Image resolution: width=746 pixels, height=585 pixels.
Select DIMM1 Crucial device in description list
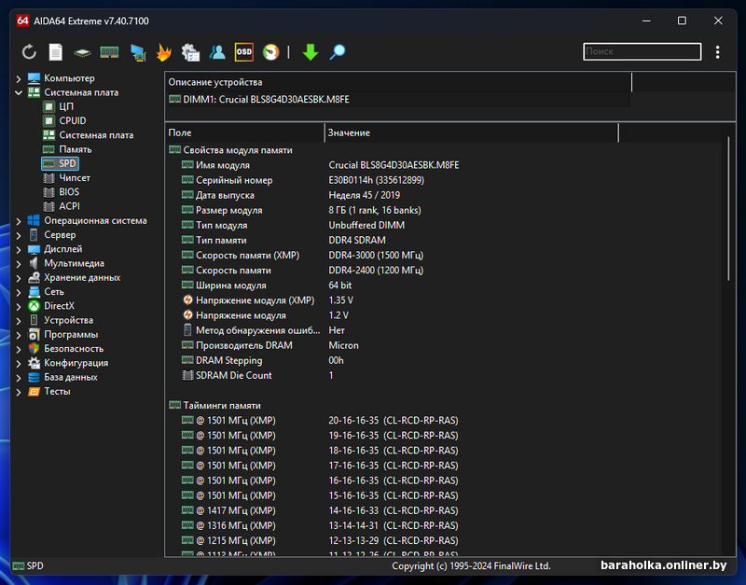(266, 99)
